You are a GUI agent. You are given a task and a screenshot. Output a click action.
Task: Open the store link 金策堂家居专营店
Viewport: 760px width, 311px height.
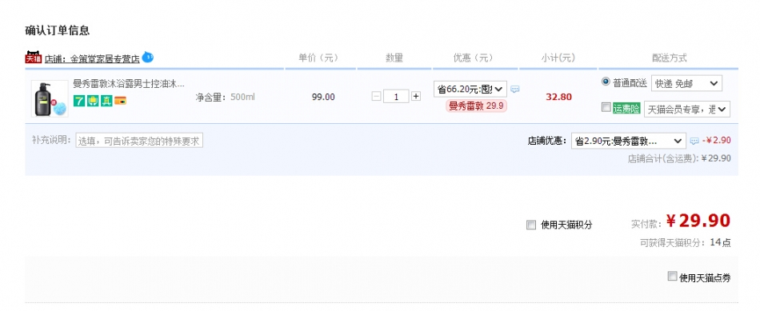point(92,59)
